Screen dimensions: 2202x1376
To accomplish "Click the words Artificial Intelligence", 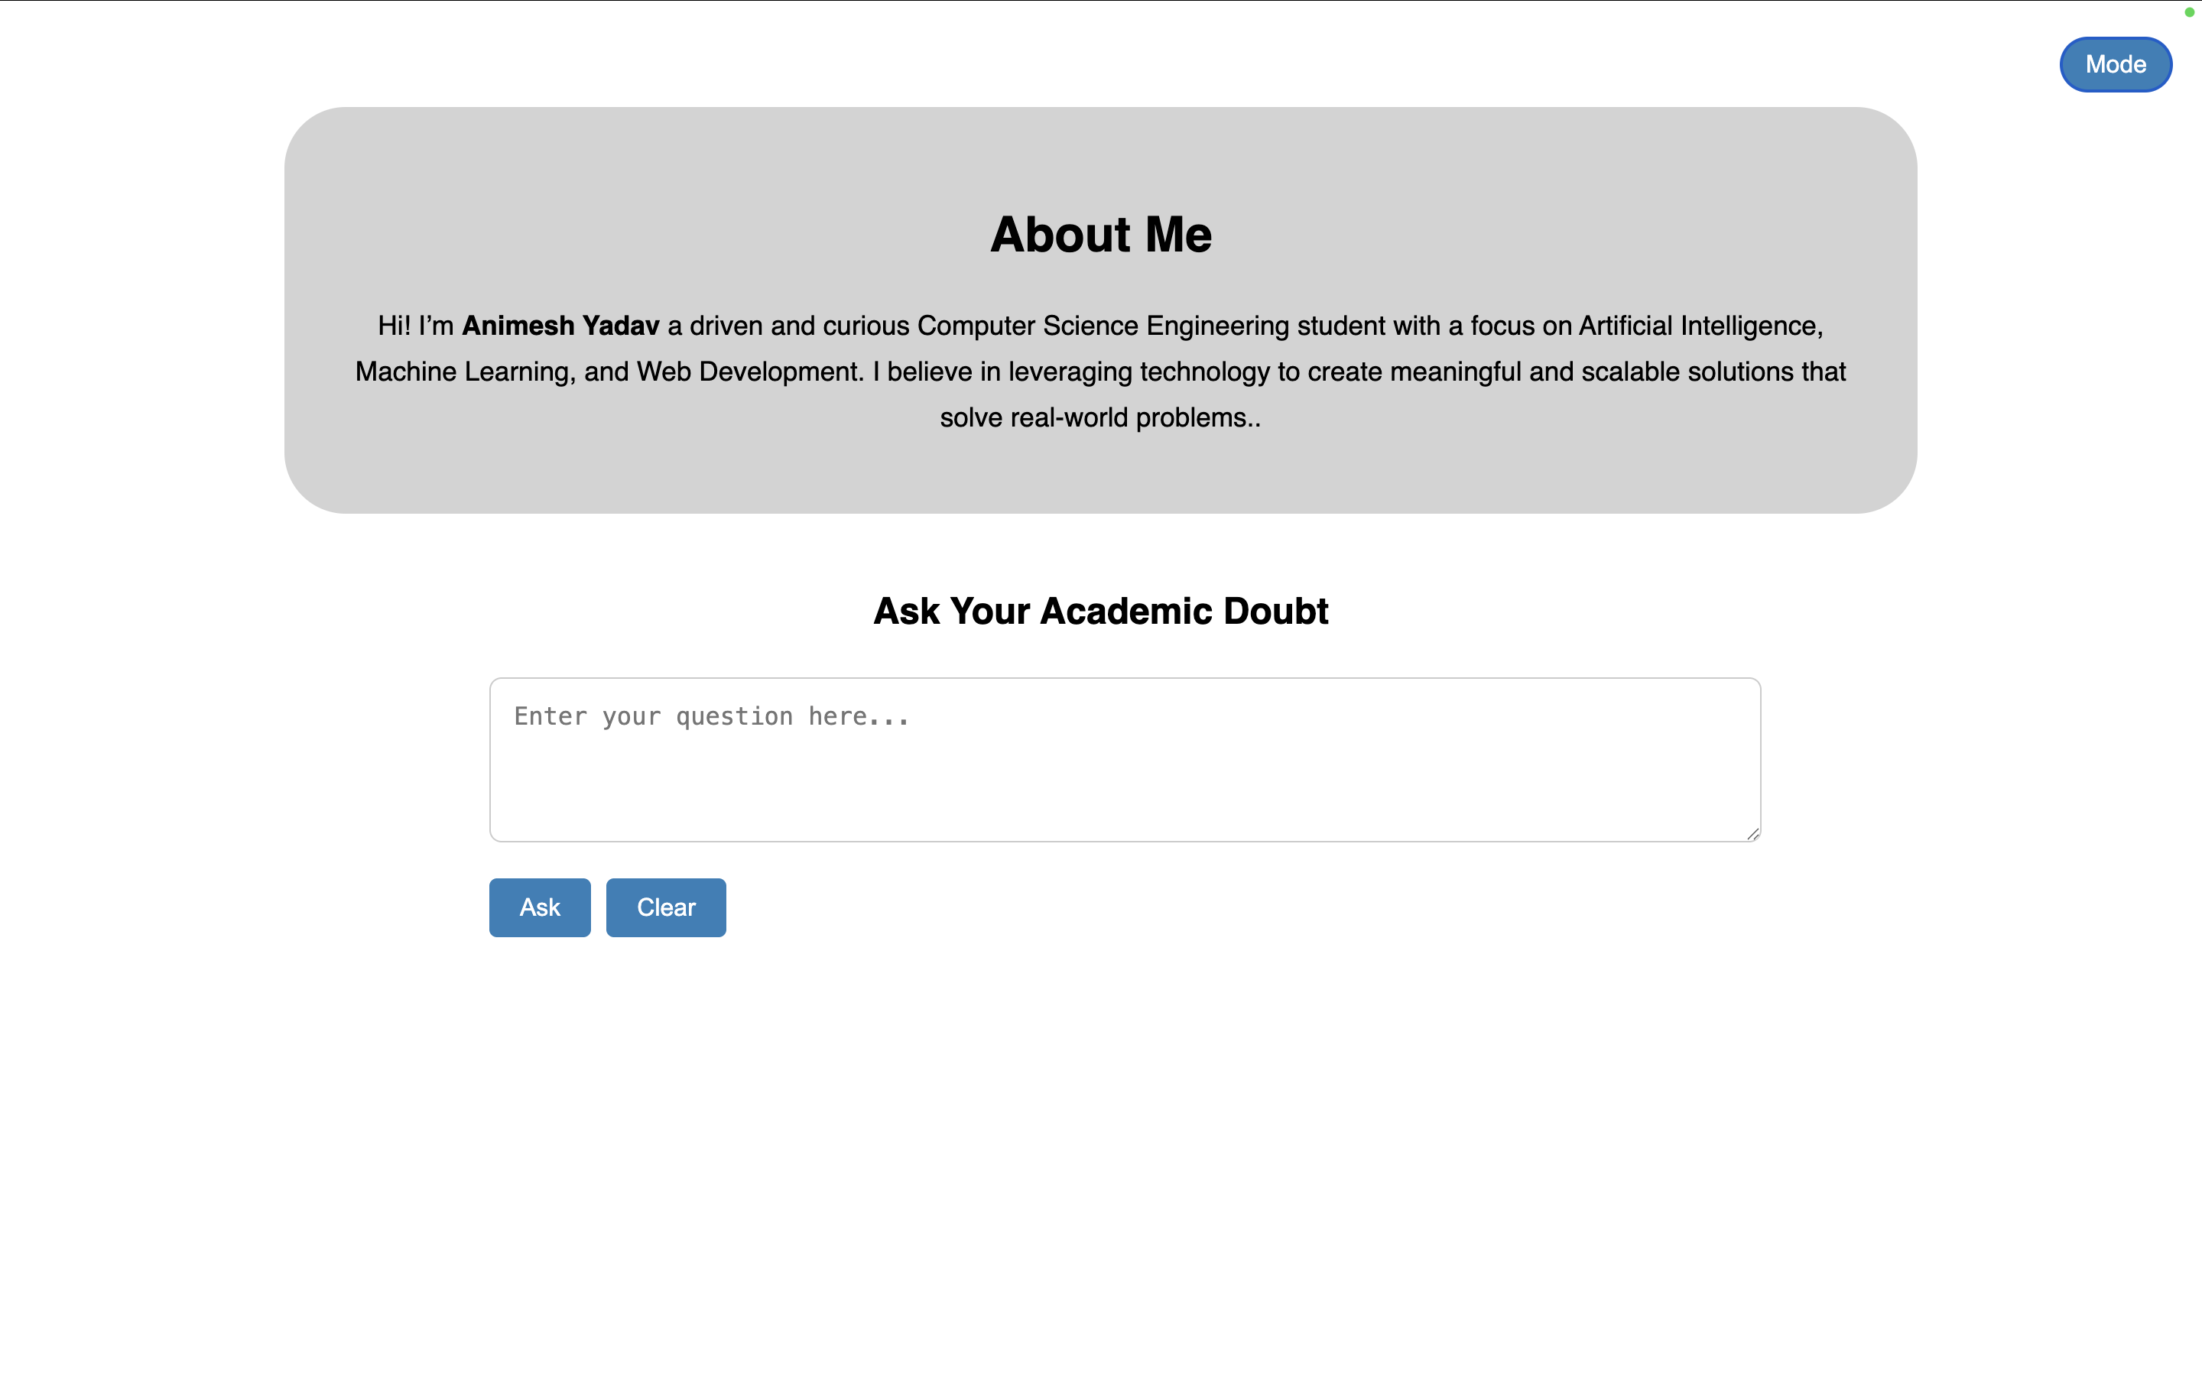I will click(x=1700, y=326).
